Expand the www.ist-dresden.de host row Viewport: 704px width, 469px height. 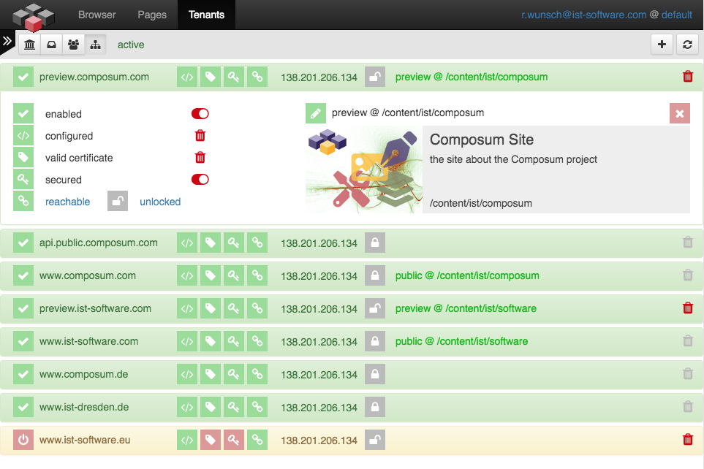pyautogui.click(x=83, y=407)
